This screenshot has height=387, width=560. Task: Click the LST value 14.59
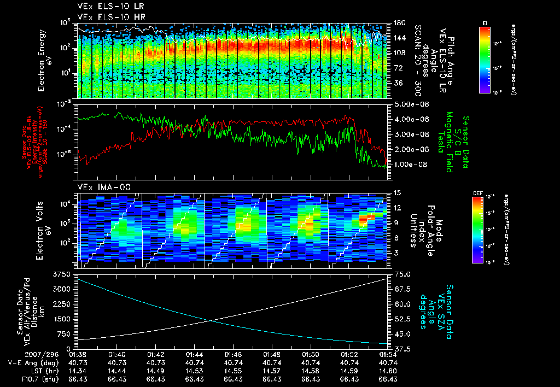coord(349,371)
